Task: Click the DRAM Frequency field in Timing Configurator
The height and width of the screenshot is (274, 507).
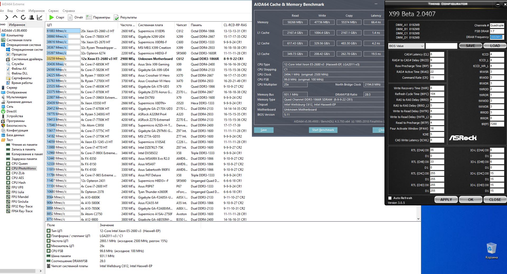Action: click(x=497, y=37)
